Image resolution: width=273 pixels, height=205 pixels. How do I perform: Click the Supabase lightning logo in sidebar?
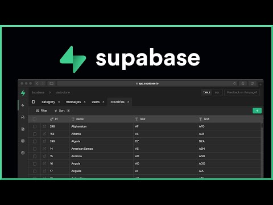[23, 93]
